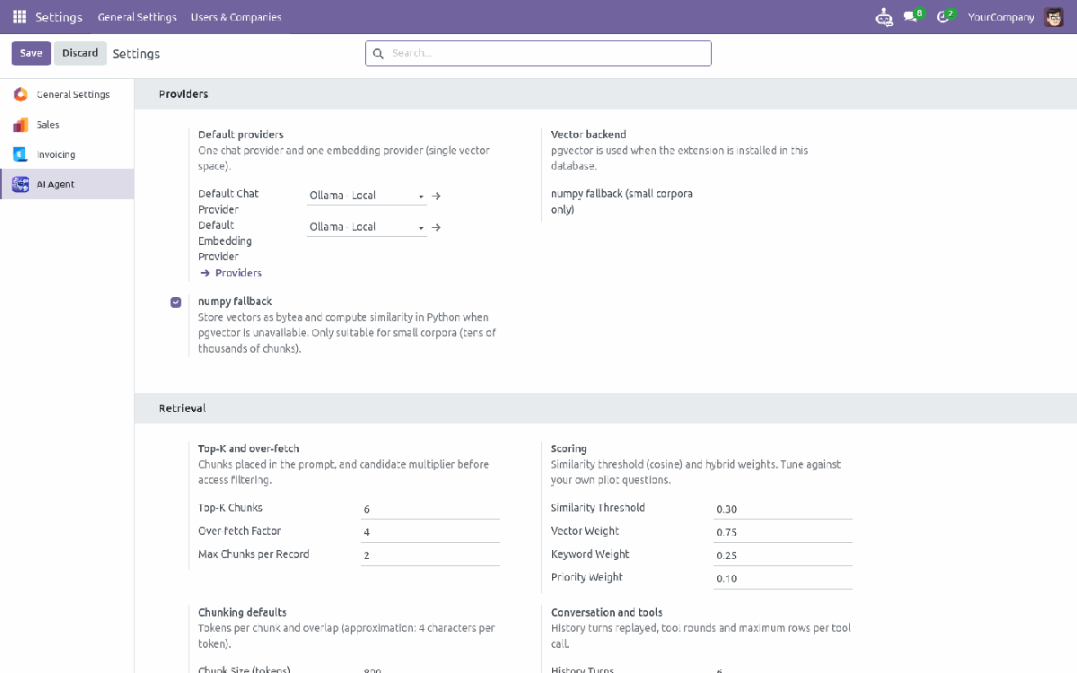Open Default Chat Provider record arrow

436,196
